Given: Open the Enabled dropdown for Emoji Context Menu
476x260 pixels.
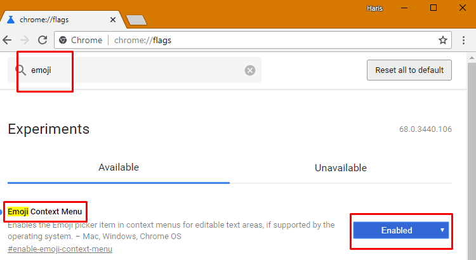Looking at the screenshot, I should (400, 230).
